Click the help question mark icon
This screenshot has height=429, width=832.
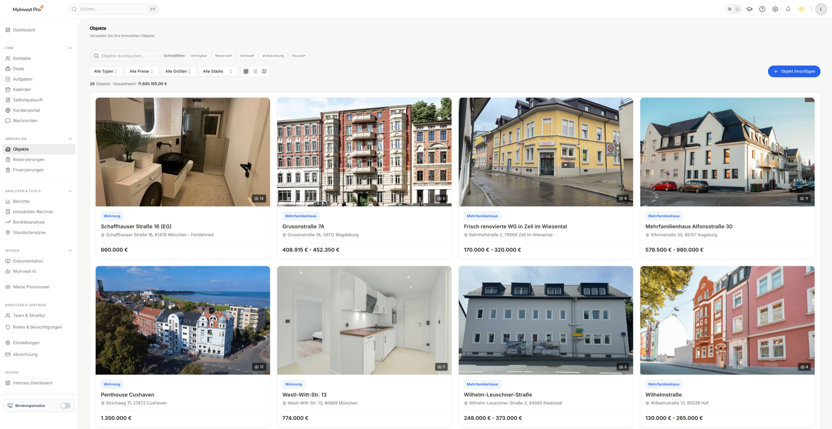click(x=762, y=9)
